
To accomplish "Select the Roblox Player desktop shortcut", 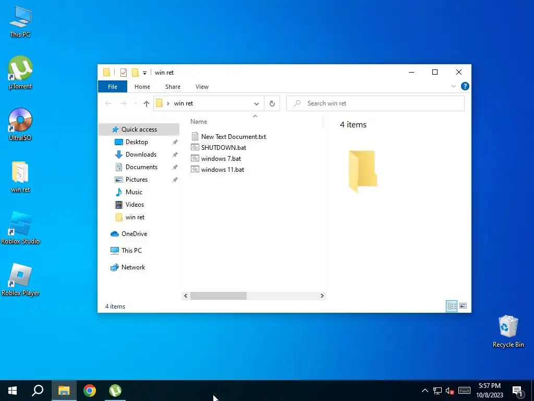I will pyautogui.click(x=20, y=280).
